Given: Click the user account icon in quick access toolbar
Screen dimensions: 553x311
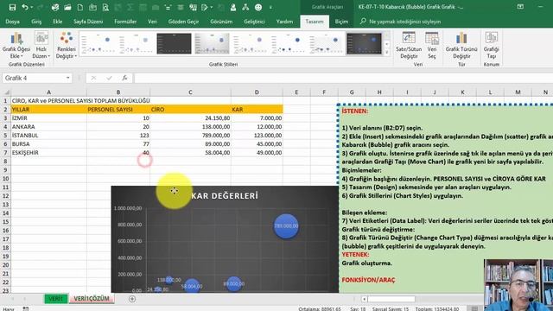Looking at the screenshot, I should (232, 7).
